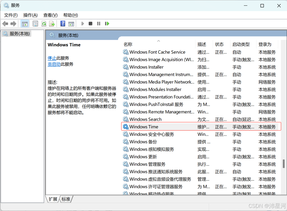287x211 pixels.
Task: Sort by the 登录为 column header
Action: (x=265, y=44)
